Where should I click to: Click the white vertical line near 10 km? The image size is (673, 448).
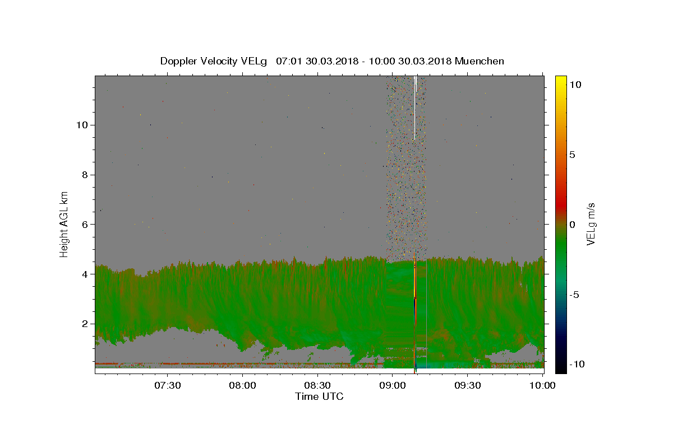pos(414,108)
